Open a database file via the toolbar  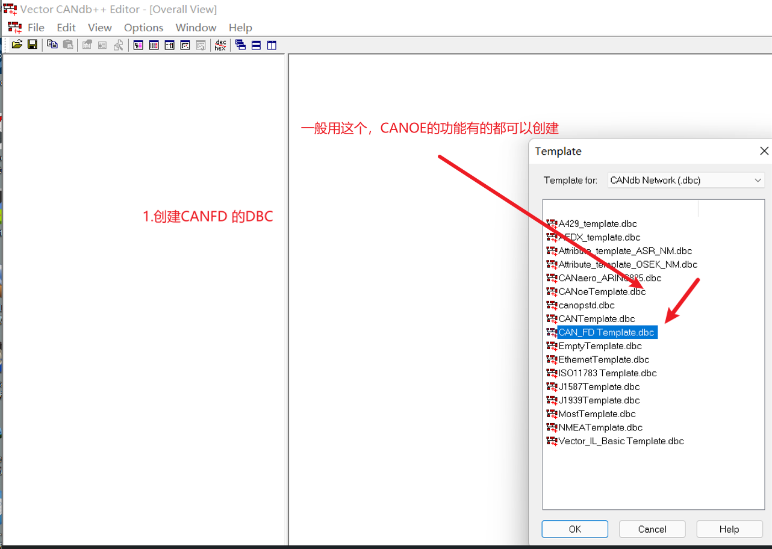click(x=17, y=45)
